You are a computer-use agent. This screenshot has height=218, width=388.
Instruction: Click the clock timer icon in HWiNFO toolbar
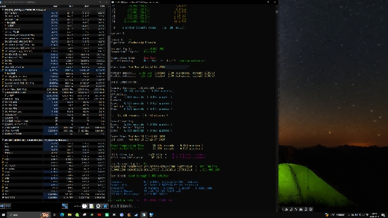pyautogui.click(x=85, y=206)
